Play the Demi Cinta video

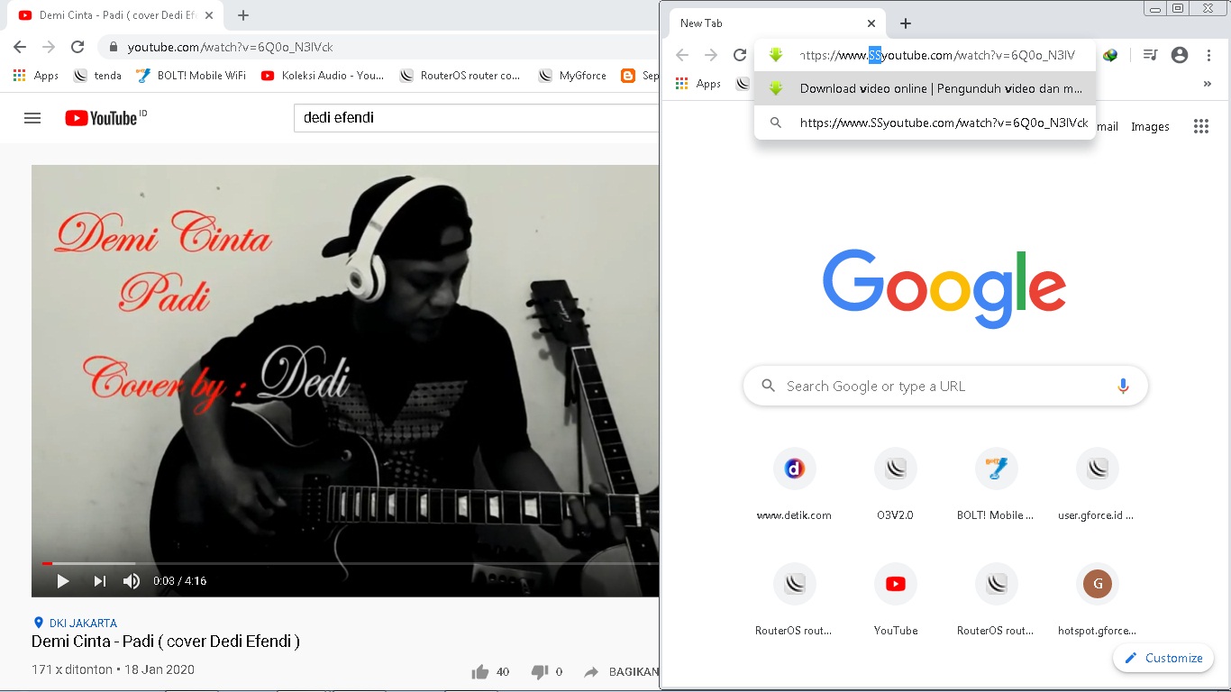[63, 581]
